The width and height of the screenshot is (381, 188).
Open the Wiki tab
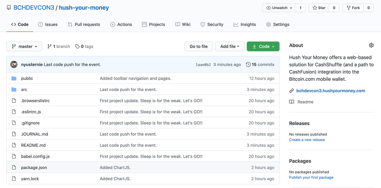point(183,24)
